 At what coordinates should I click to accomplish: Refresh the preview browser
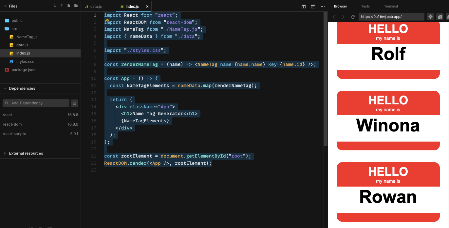(x=353, y=17)
